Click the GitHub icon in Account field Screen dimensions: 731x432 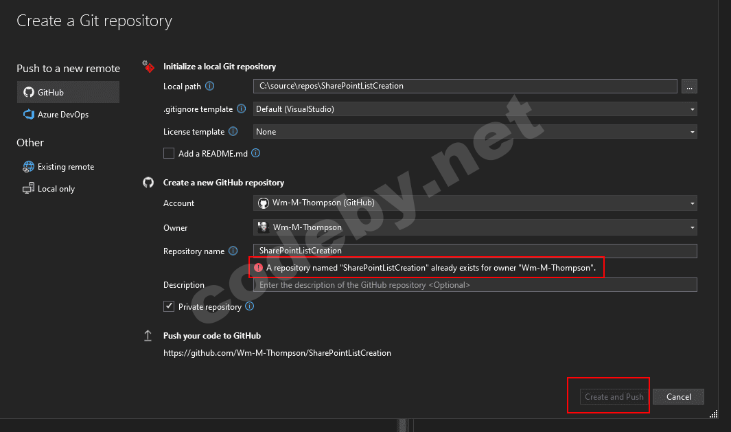point(264,203)
